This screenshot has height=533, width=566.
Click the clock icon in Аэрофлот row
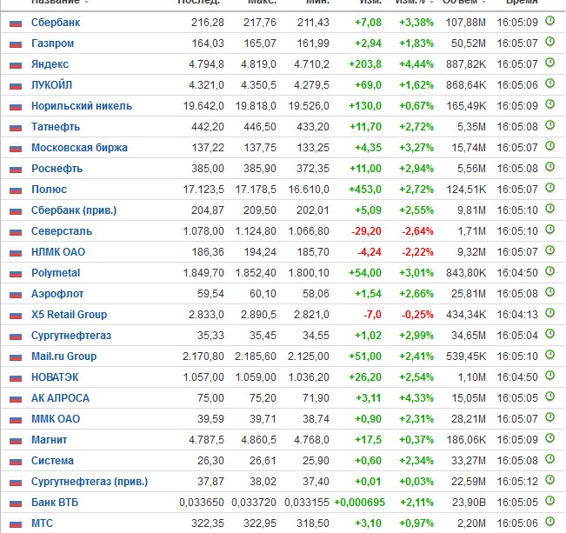[549, 292]
